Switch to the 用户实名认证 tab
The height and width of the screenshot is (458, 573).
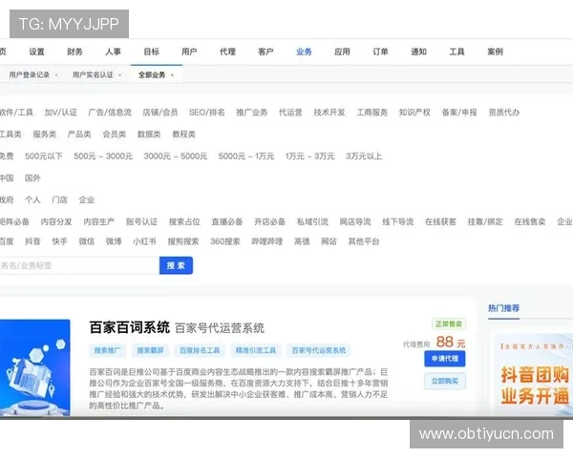[93, 74]
